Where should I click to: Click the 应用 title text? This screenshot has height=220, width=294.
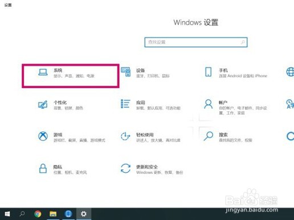[x=141, y=102]
